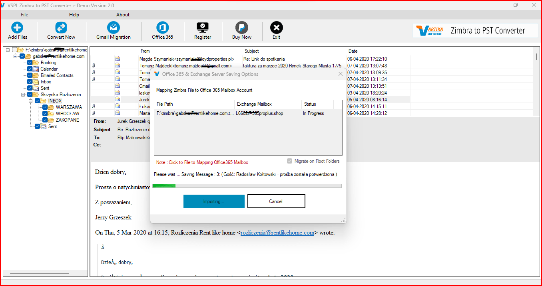Image resolution: width=542 pixels, height=286 pixels.
Task: Collapse the INBOX subfolder node
Action: pos(30,101)
